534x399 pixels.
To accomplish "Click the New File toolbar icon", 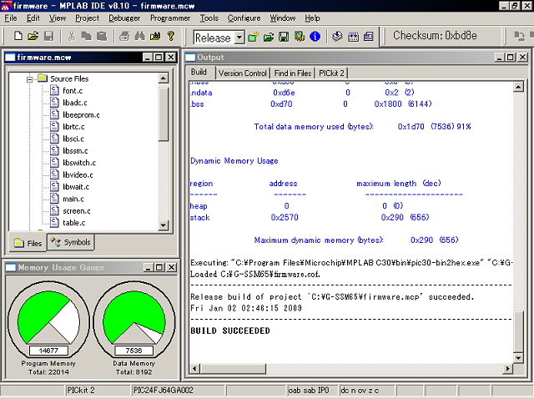I will pyautogui.click(x=18, y=37).
